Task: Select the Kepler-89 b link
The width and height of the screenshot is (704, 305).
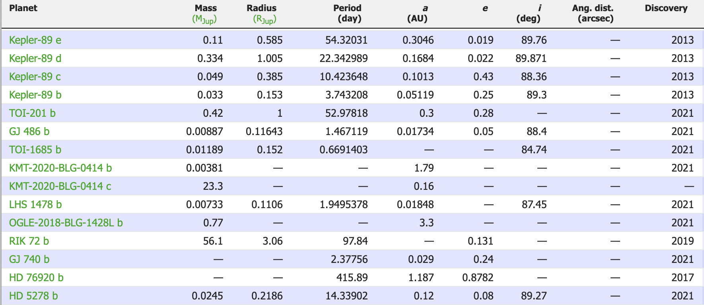Action: 35,95
